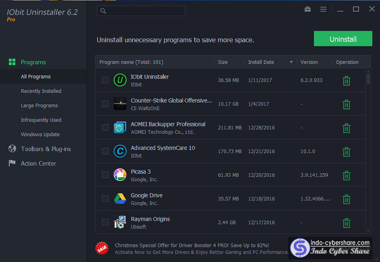
Task: Focus the search input field
Action: click(141, 11)
